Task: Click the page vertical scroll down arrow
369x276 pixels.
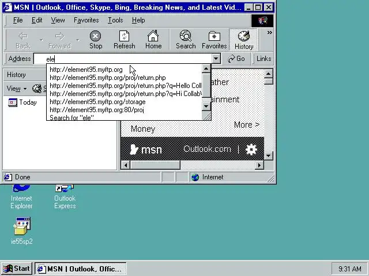Action: (x=269, y=156)
